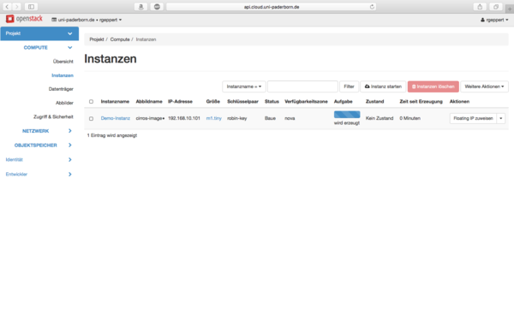Expand the NETZWERK section

click(x=47, y=131)
